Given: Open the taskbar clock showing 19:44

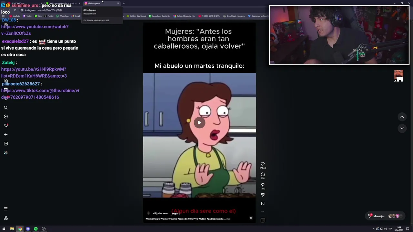Looking at the screenshot, I should click(x=399, y=229).
